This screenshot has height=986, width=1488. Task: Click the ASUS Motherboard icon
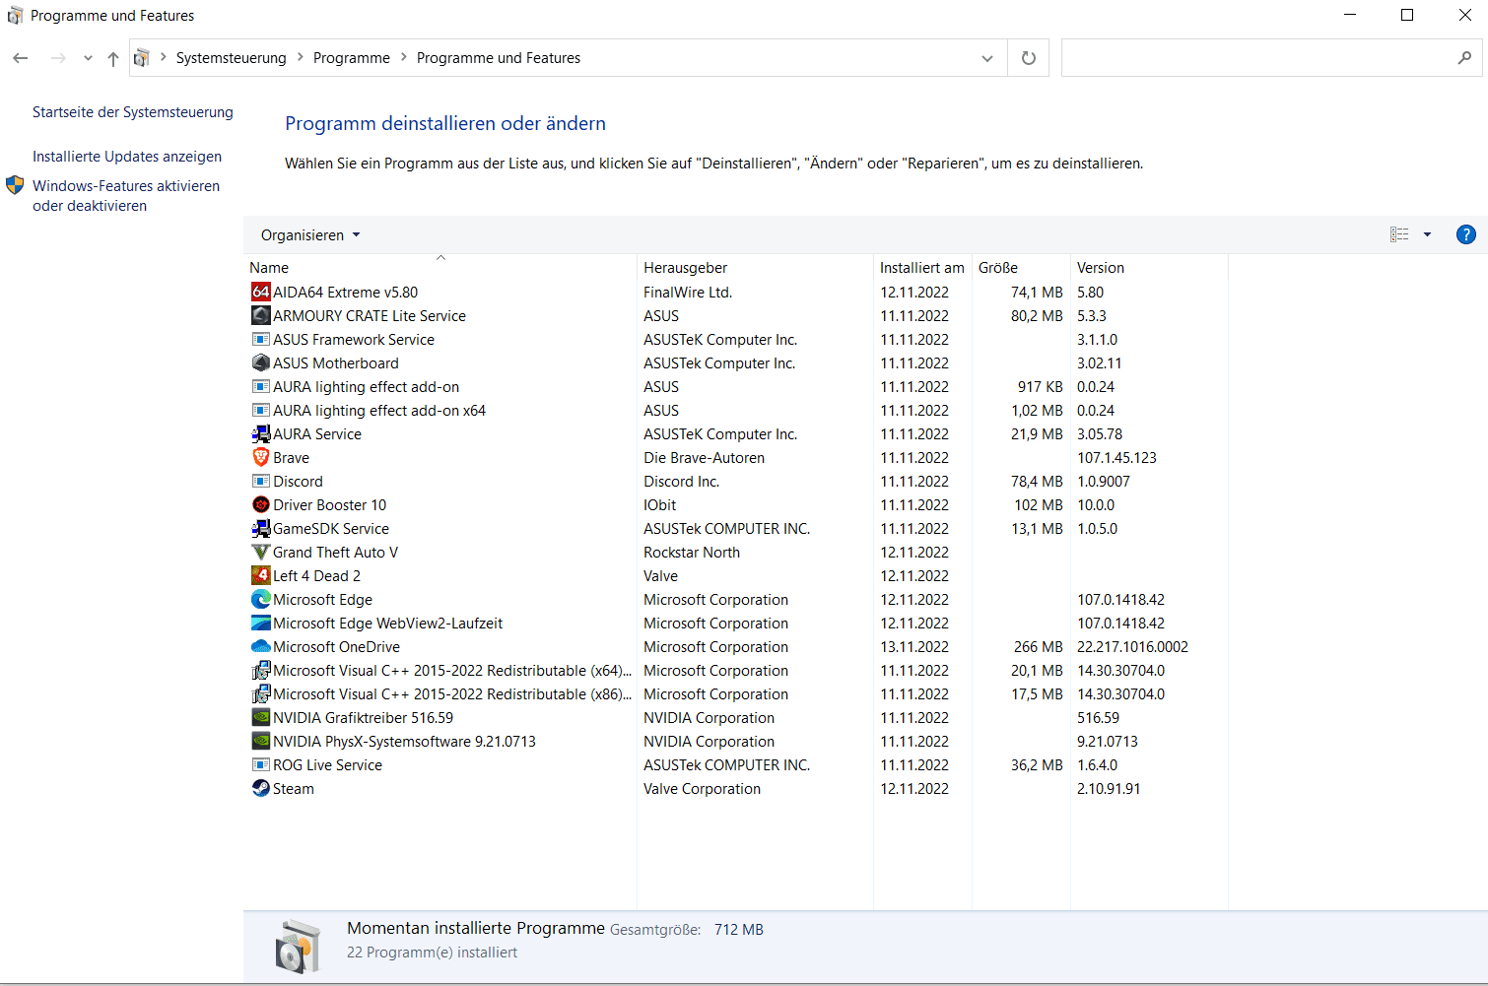261,362
